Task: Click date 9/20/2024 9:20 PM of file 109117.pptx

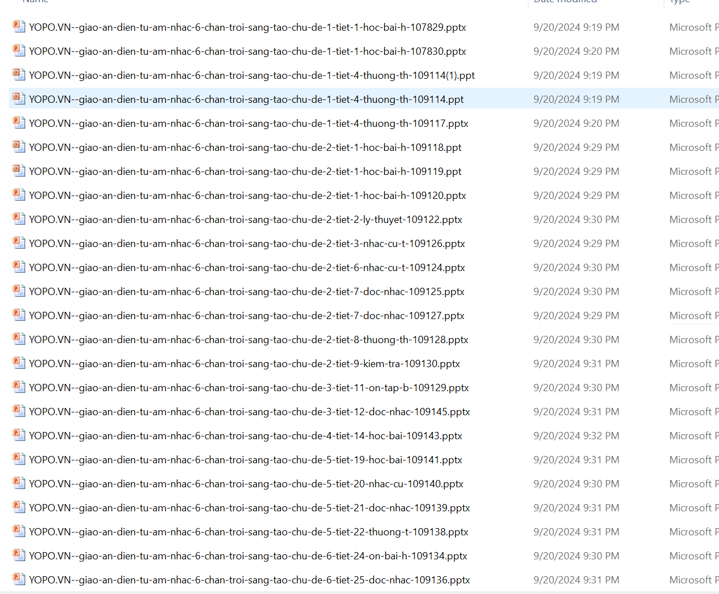Action: (576, 123)
